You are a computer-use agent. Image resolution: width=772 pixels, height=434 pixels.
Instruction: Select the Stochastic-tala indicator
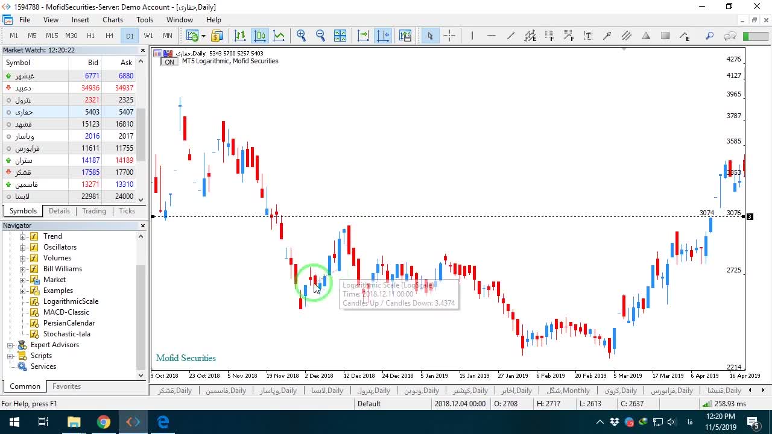[x=66, y=334]
